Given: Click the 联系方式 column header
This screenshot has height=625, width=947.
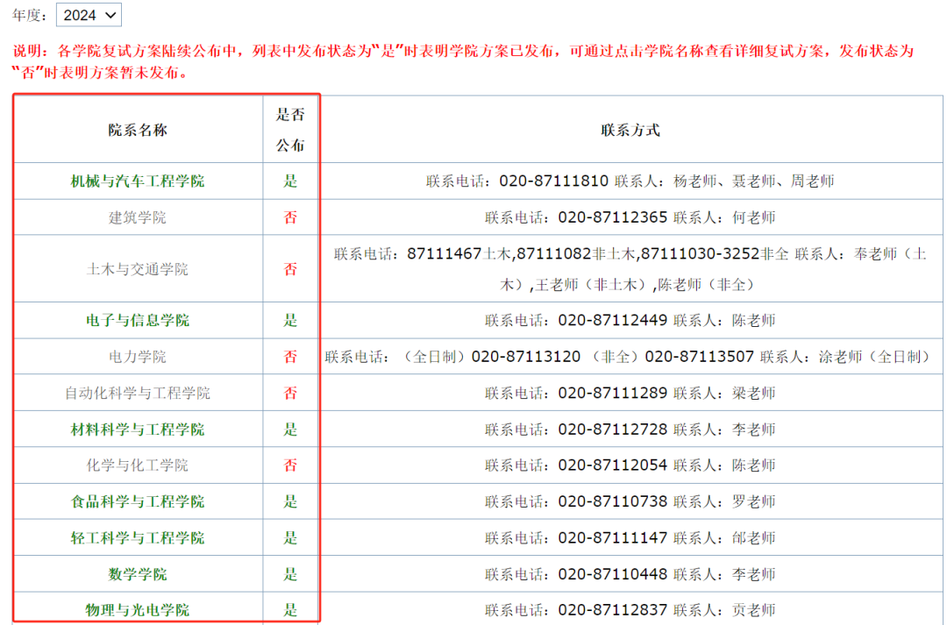Looking at the screenshot, I should tap(630, 130).
